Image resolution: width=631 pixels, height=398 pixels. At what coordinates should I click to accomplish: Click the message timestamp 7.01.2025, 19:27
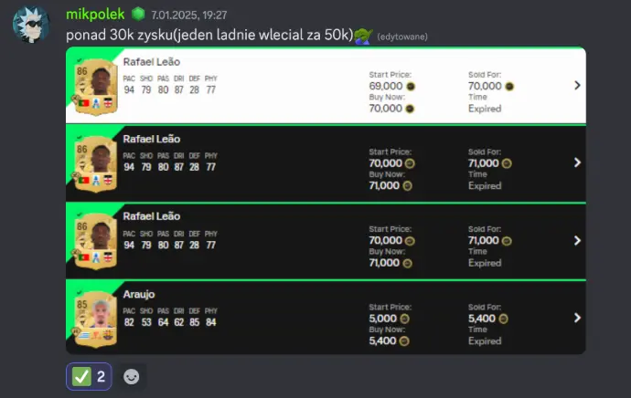pos(189,16)
